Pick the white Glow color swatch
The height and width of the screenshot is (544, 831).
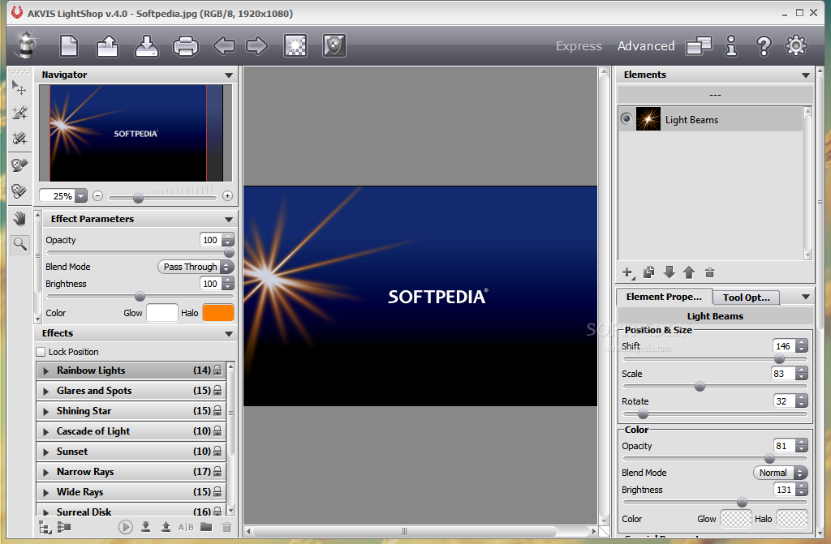tap(161, 312)
